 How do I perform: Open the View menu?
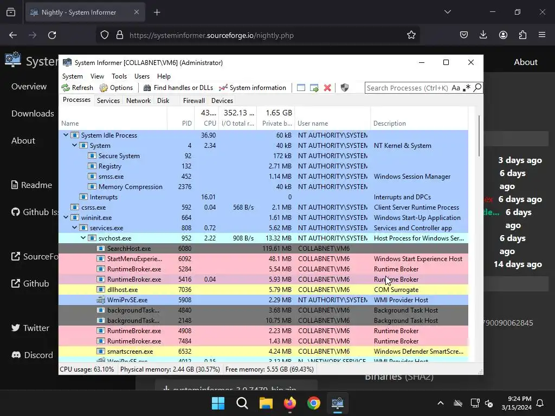97,76
